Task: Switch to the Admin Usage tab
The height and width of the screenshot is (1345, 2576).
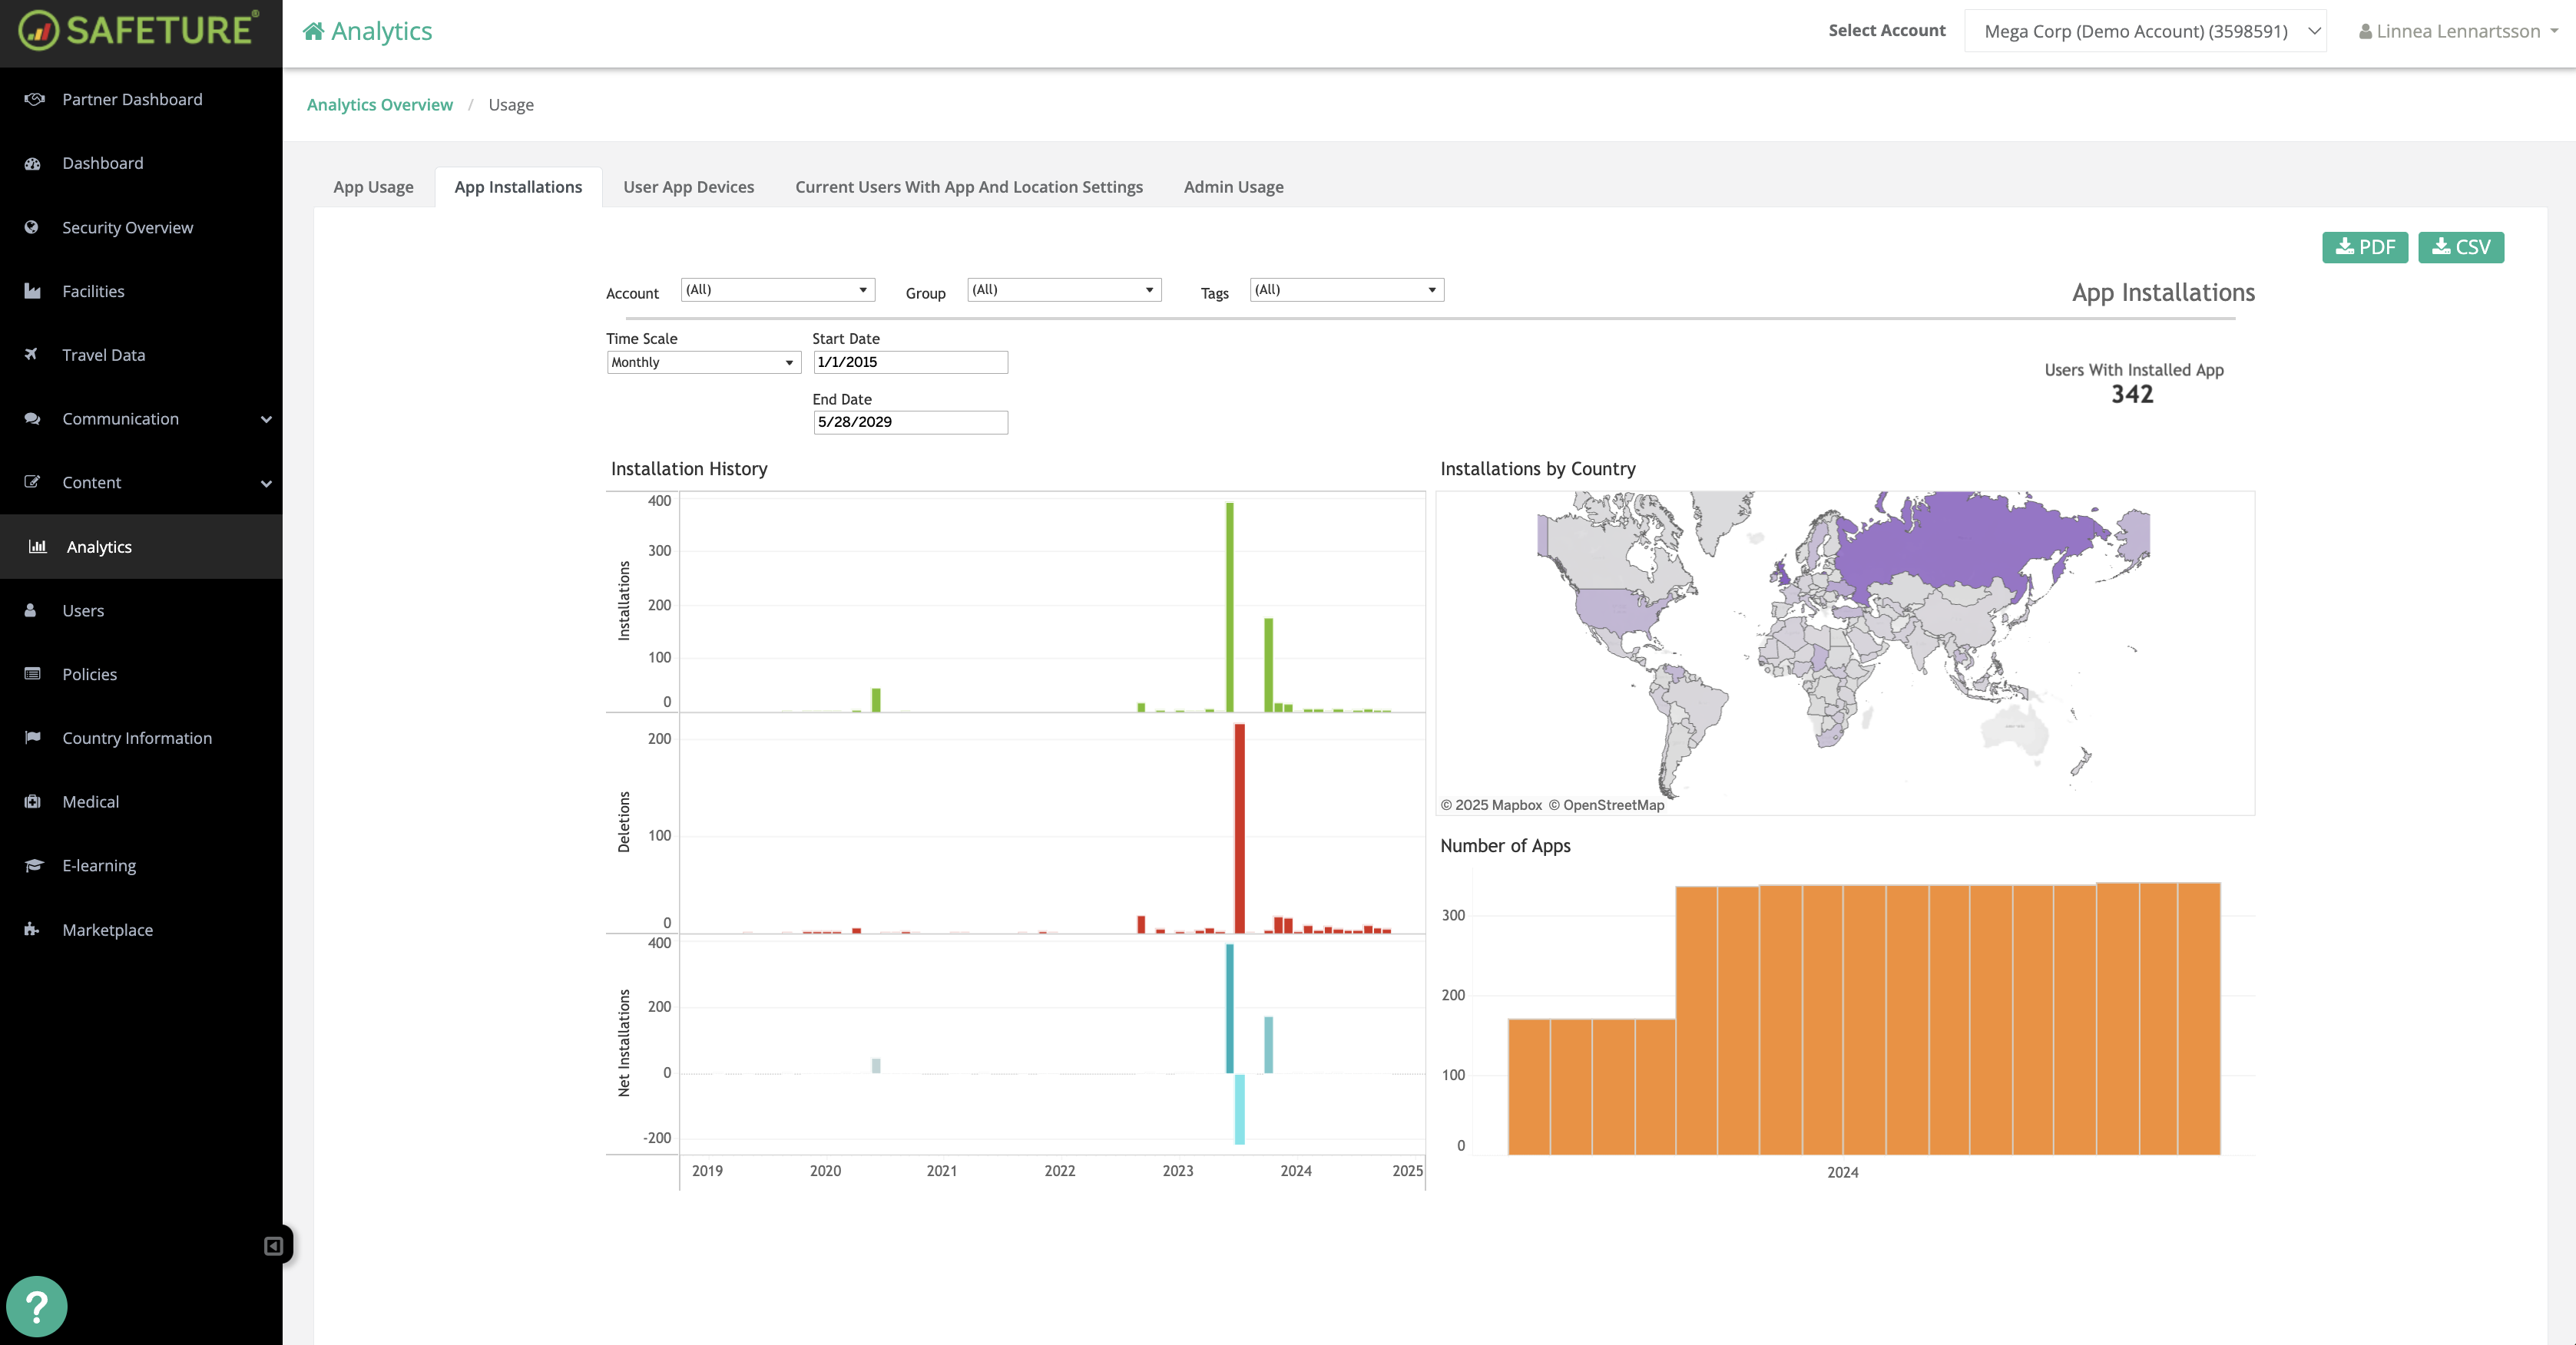Action: 1233,186
